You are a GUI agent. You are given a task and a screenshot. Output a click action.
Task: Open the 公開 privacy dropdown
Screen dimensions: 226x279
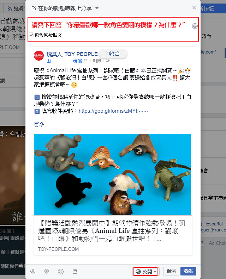tap(146, 272)
